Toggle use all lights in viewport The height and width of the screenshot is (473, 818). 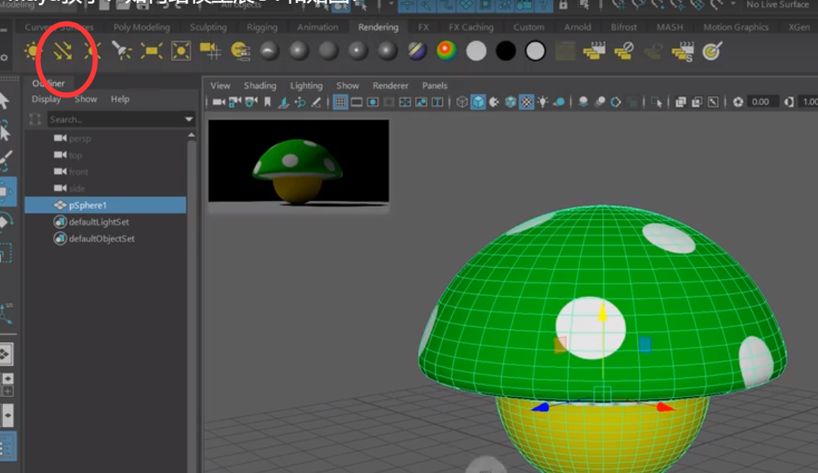543,102
